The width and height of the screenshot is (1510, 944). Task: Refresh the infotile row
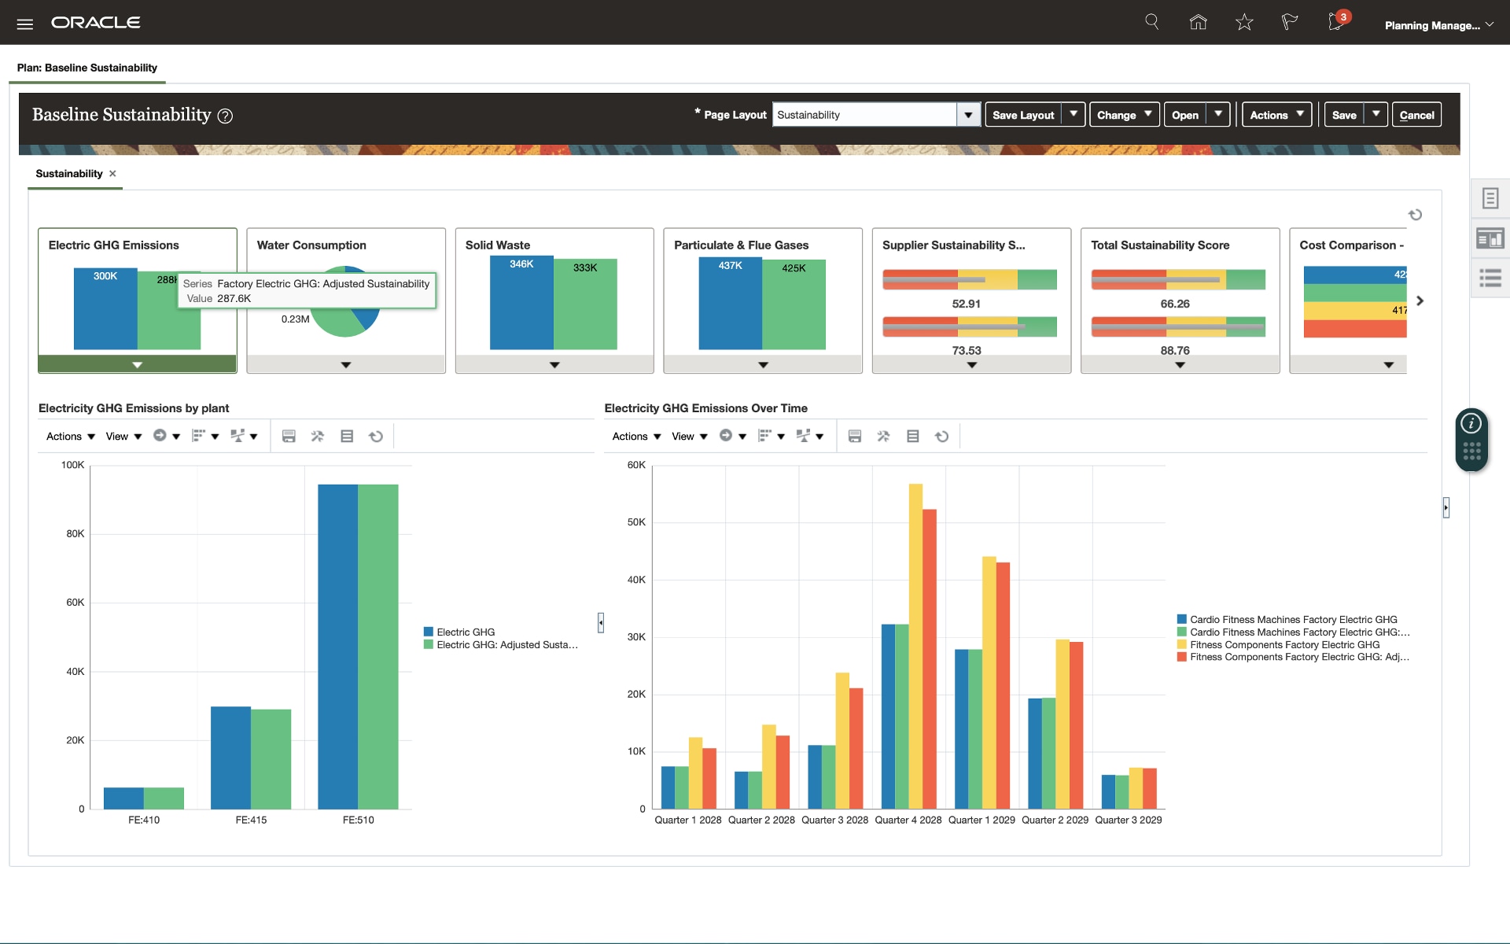coord(1415,215)
